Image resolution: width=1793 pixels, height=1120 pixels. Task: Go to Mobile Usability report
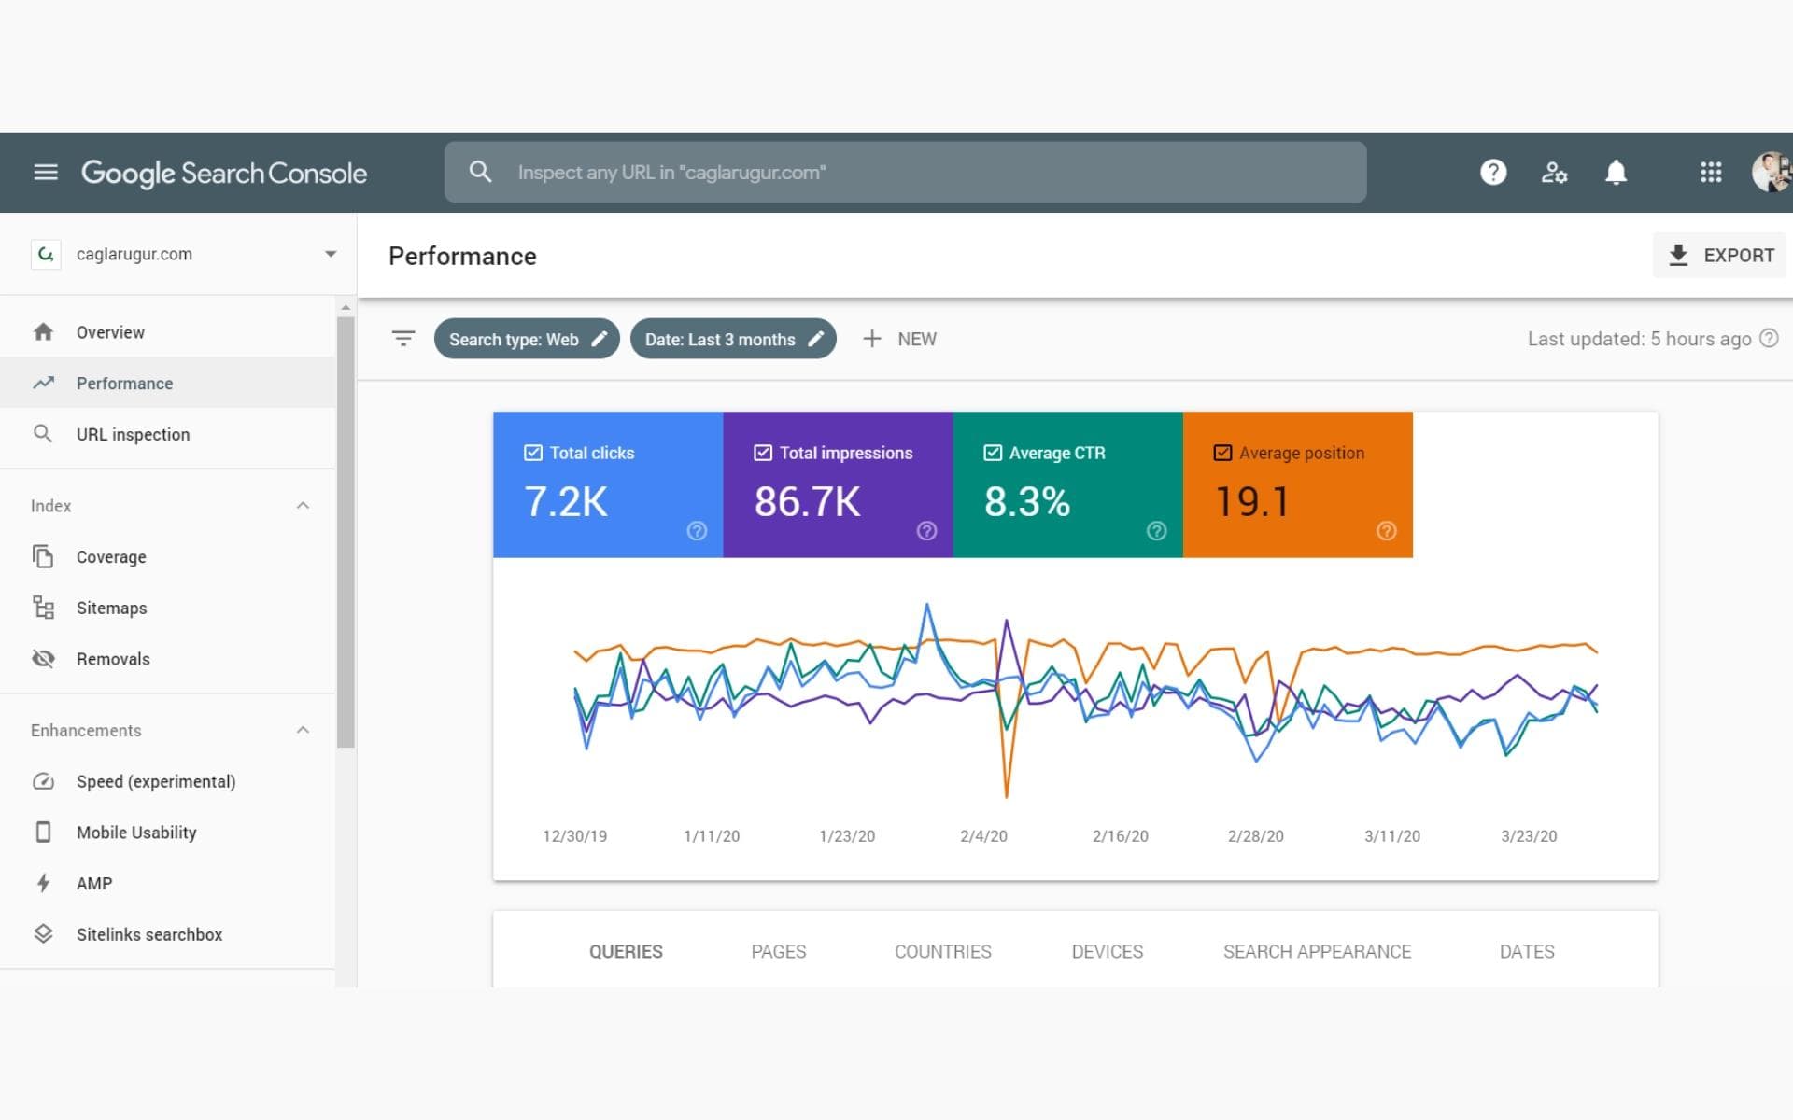click(136, 832)
